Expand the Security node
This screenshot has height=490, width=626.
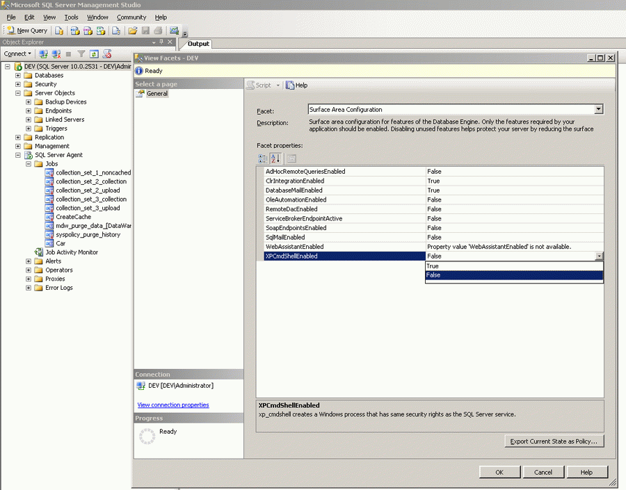[x=18, y=84]
